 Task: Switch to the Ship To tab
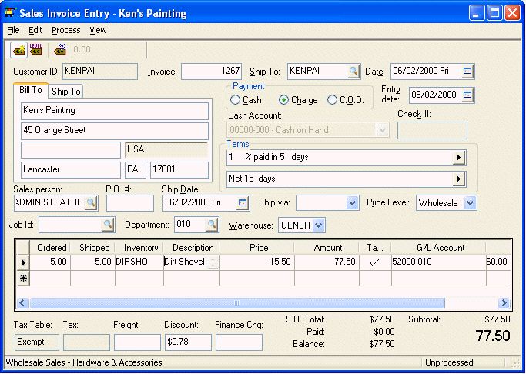click(65, 92)
